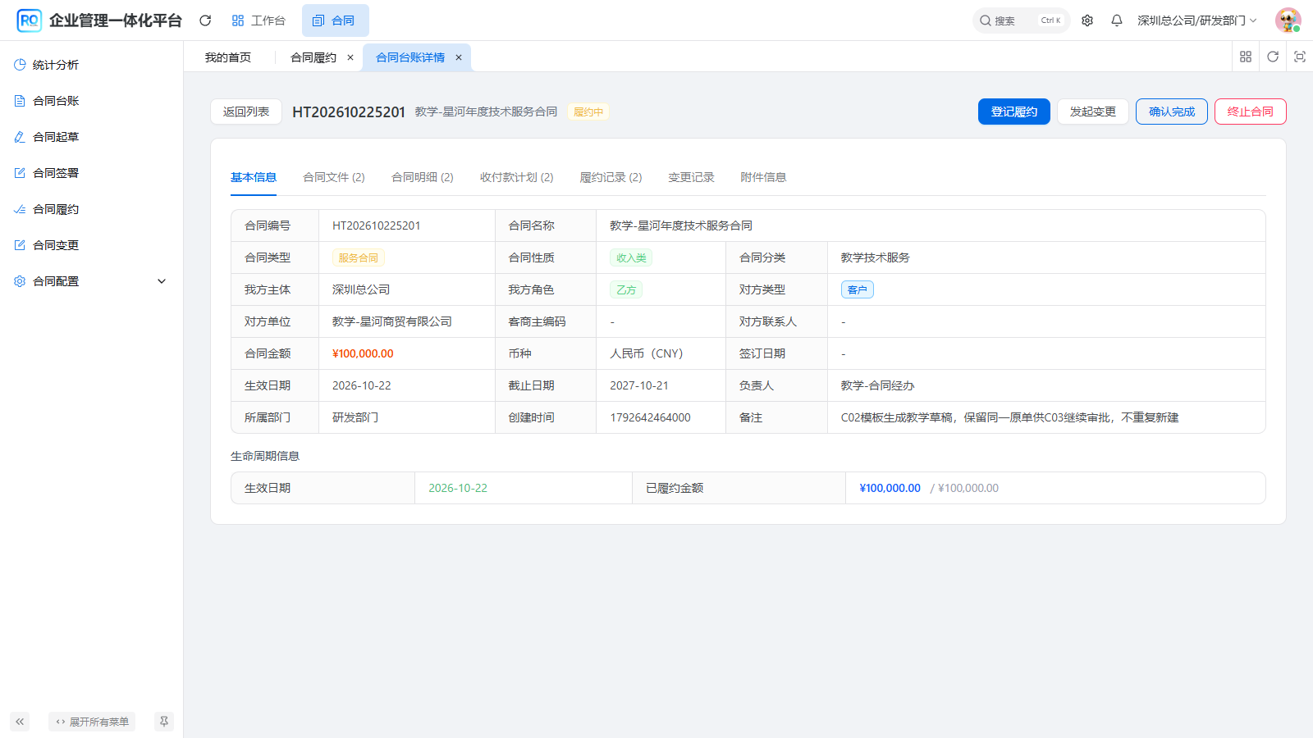View the 履约记录 (2) tab
This screenshot has width=1313, height=738.
(611, 177)
